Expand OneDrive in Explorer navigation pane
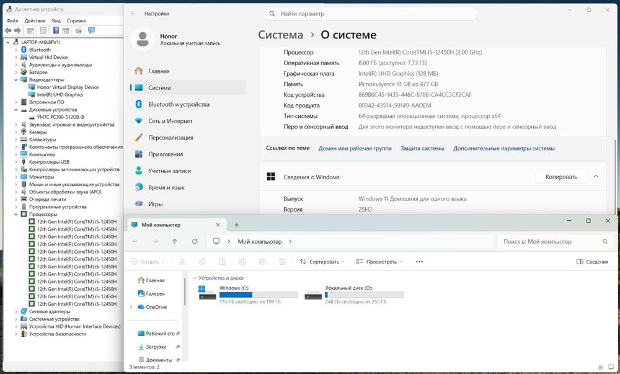620x374 pixels. (131, 307)
